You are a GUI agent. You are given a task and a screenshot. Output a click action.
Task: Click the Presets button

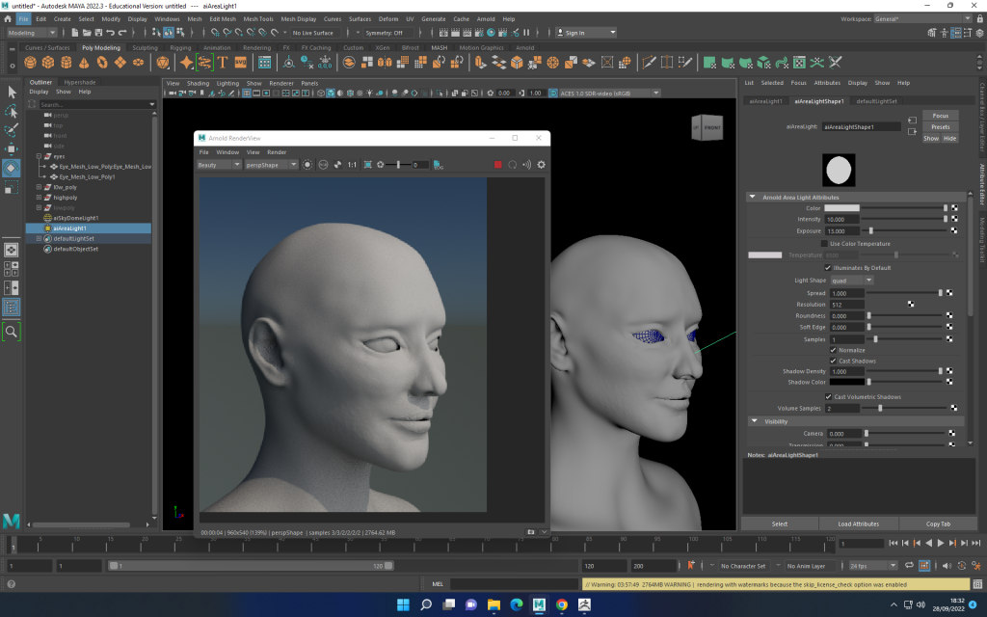click(941, 126)
